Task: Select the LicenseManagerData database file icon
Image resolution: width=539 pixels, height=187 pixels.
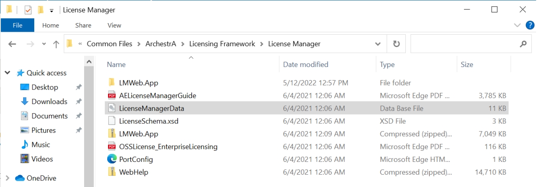Action: pyautogui.click(x=111, y=108)
